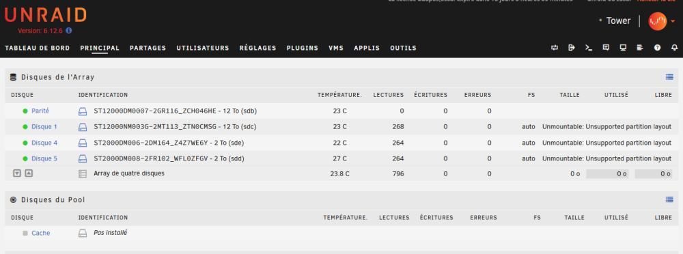This screenshot has height=254, width=683.
Task: Click the ST2000DM008-2FR102_WFL0ZFGV identification text
Action: tap(169, 158)
